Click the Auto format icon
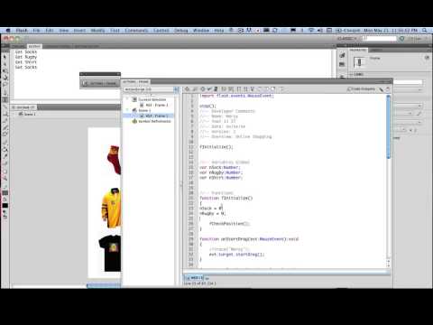Viewport: 433px width, 325px height. pos(216,89)
